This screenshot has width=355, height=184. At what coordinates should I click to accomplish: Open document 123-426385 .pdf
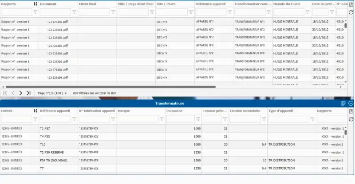pos(58,46)
